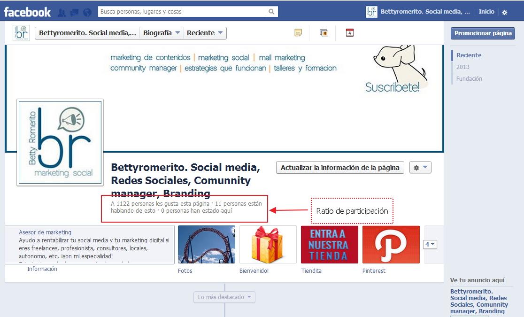Click Bettyromerito name in top bar

pos(425,12)
